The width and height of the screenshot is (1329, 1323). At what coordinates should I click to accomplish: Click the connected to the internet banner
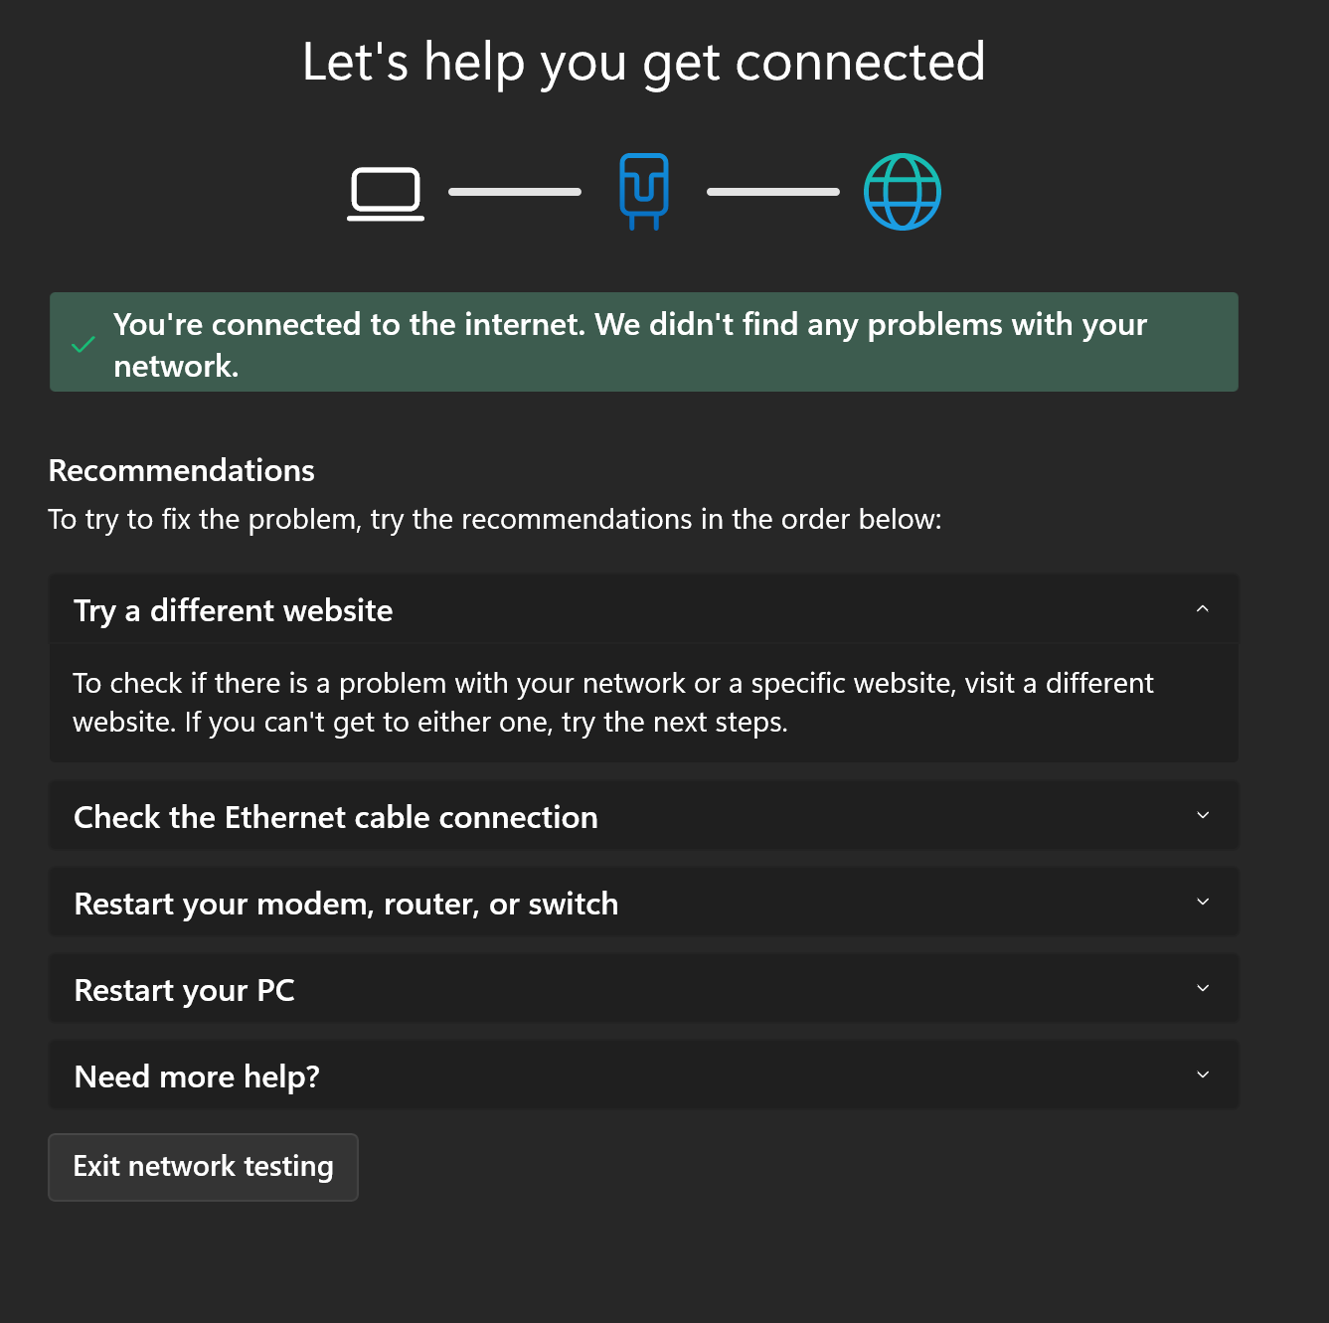(644, 342)
